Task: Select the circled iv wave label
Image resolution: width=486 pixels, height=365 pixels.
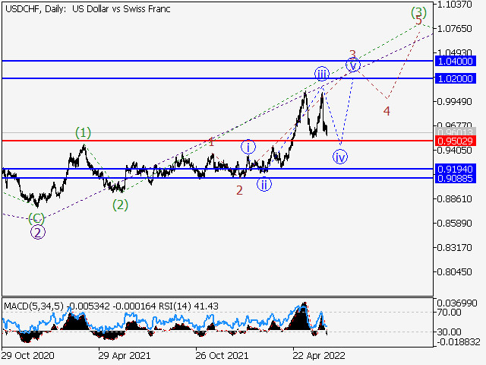Action: tap(340, 157)
